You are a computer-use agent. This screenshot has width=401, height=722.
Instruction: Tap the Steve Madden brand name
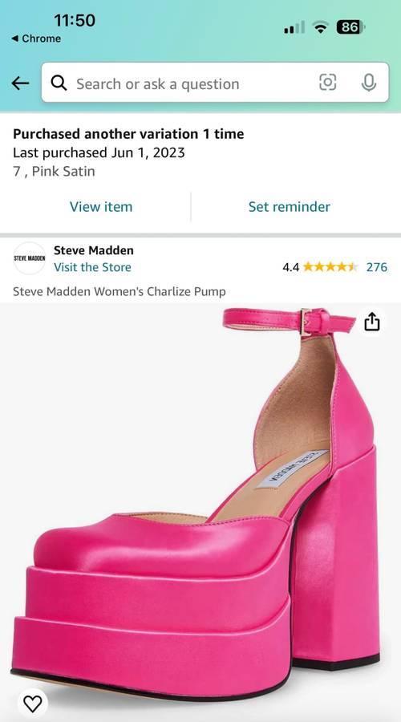coord(94,250)
